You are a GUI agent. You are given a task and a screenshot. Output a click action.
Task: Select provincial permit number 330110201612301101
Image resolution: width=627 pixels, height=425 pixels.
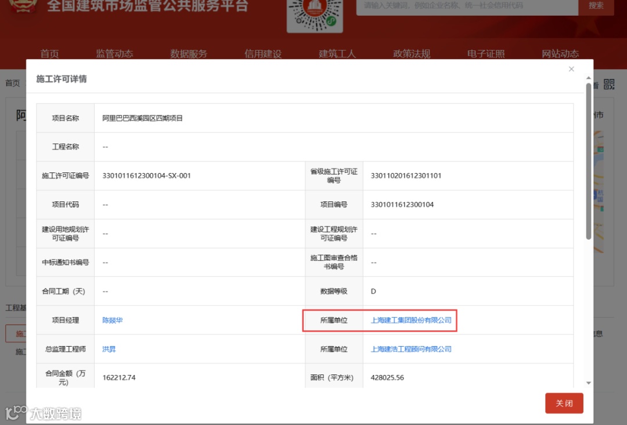(406, 175)
